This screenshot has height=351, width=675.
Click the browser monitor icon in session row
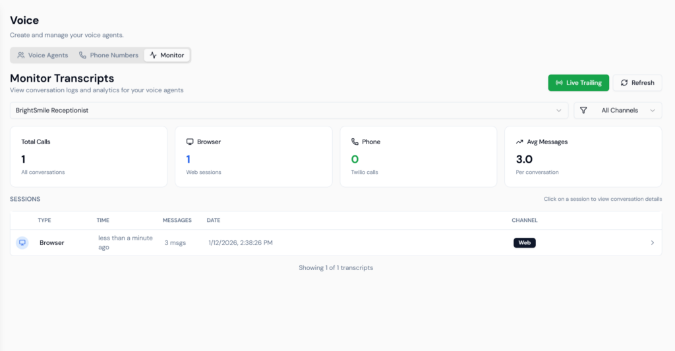point(22,242)
